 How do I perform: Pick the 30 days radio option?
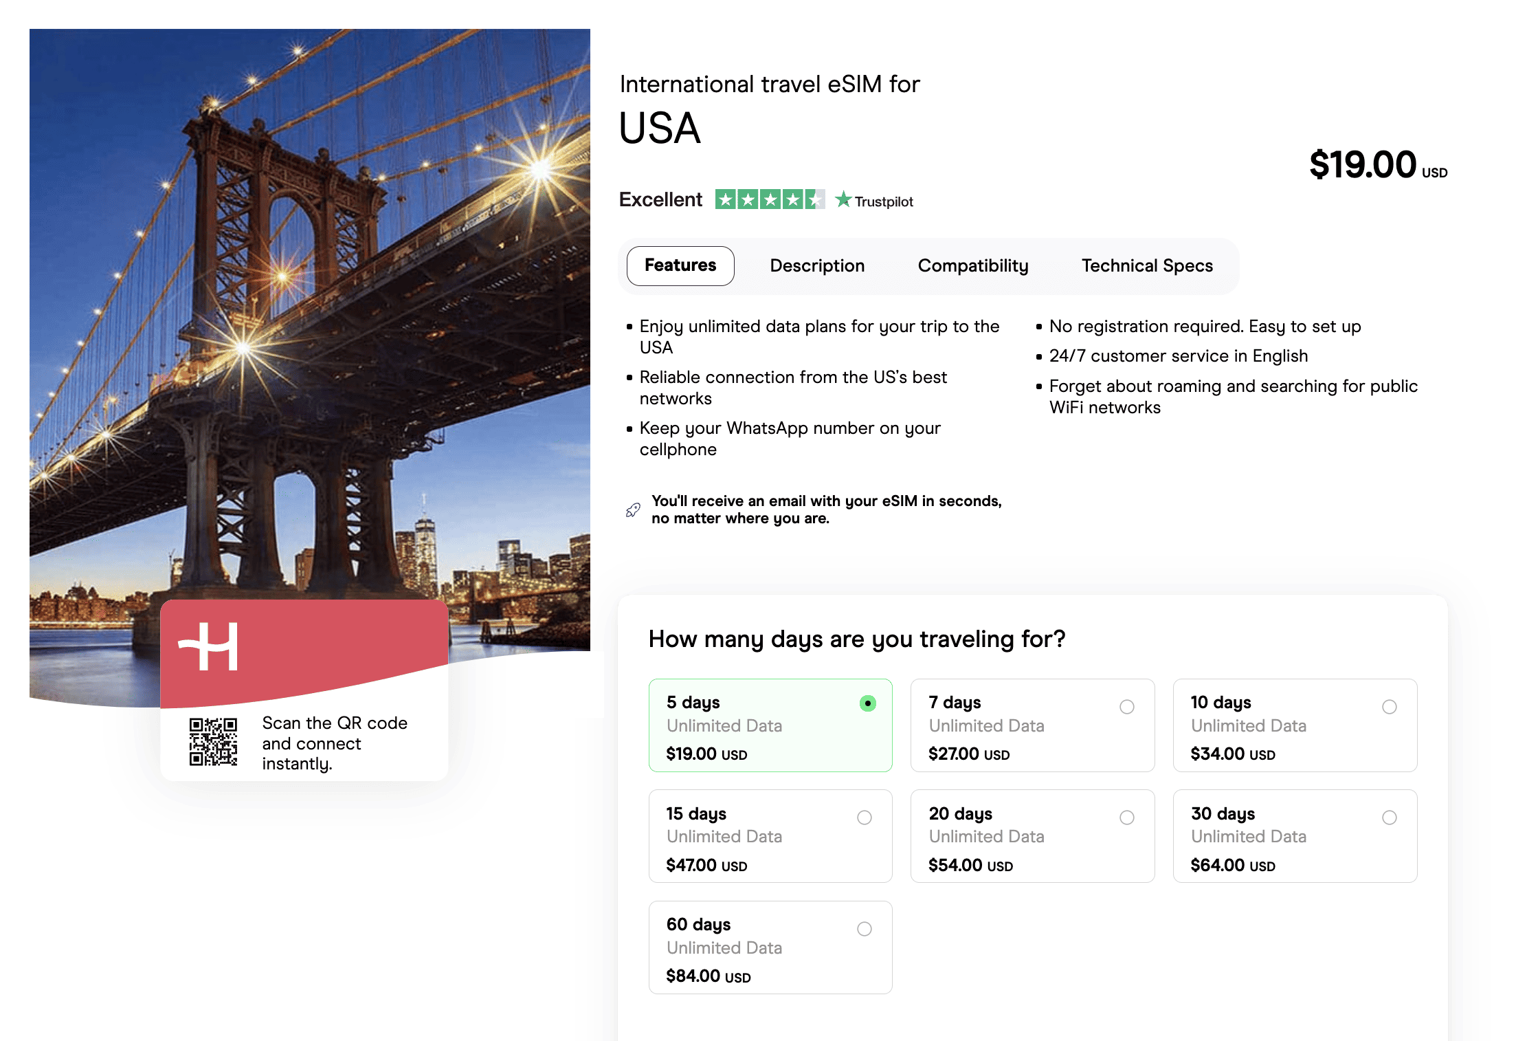[x=1389, y=818]
